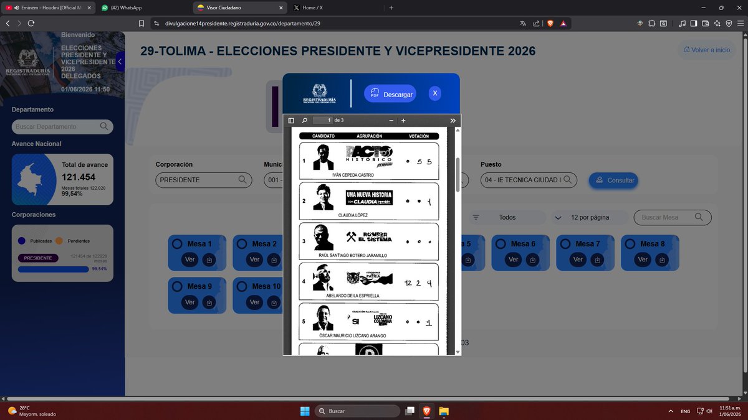Click the Buscar Departamento search field
The width and height of the screenshot is (748, 420).
[x=62, y=126]
